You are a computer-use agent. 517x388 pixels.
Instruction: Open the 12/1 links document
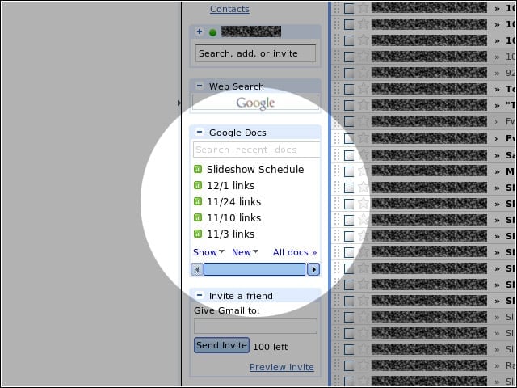tap(230, 185)
